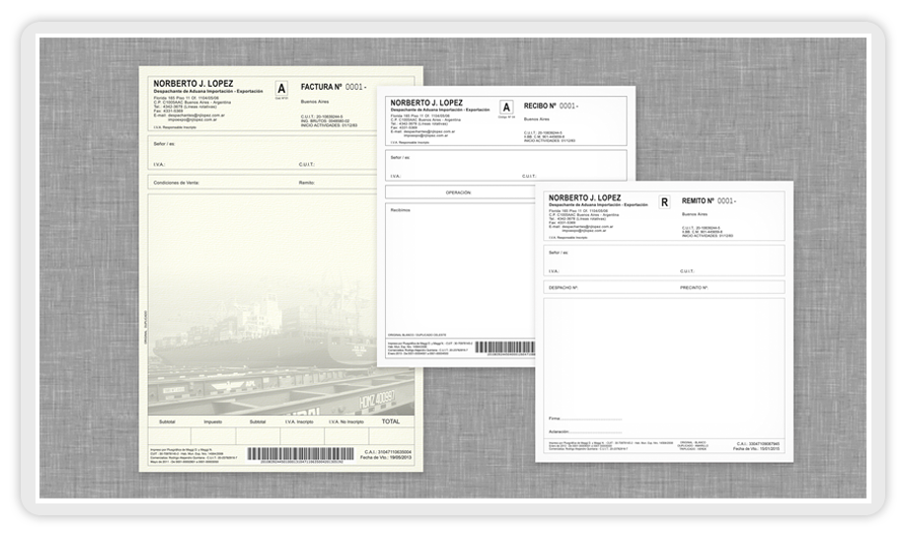Click the 'C.U.I.T.:' label in the Remito customer box
This screenshot has height=537, width=906.
[687, 271]
